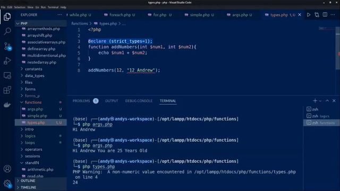Open the Search view in activity bar

pyautogui.click(x=7, y=31)
